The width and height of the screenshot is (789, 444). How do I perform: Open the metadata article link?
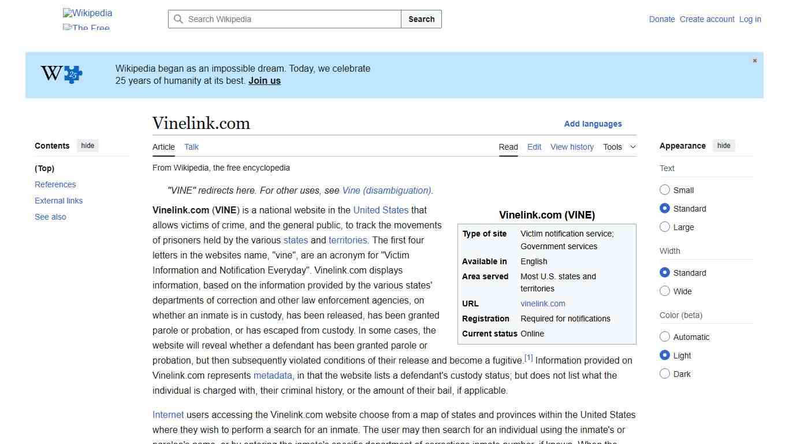pyautogui.click(x=272, y=375)
